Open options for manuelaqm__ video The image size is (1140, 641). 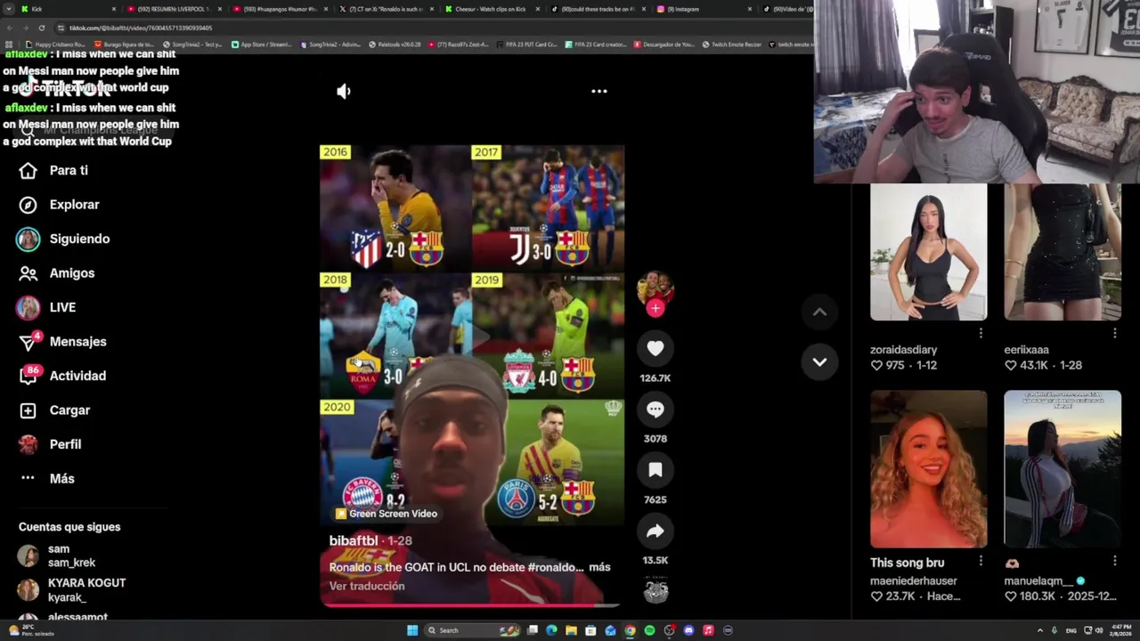pyautogui.click(x=1115, y=561)
